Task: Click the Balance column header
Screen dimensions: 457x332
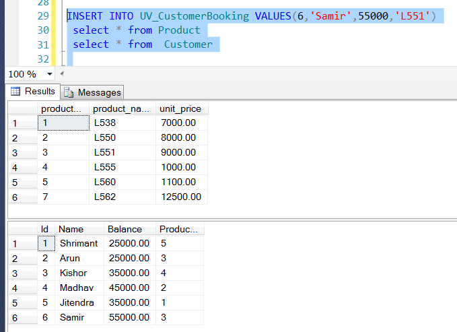Action: (x=130, y=230)
